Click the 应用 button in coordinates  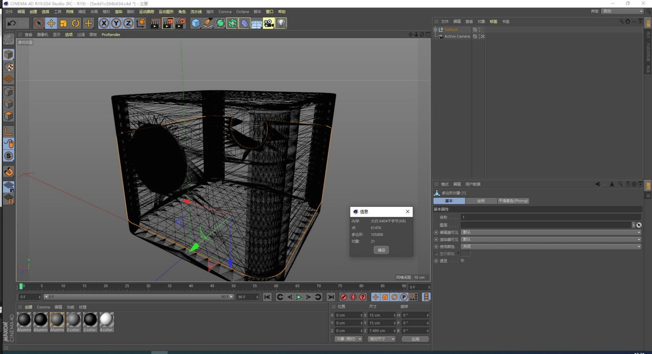[x=415, y=339]
